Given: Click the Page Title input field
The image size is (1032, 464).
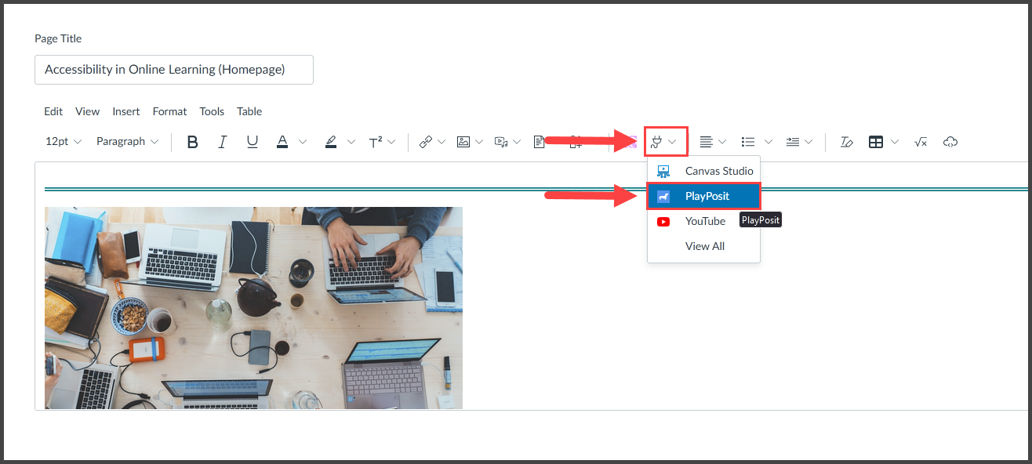Looking at the screenshot, I should (x=173, y=70).
